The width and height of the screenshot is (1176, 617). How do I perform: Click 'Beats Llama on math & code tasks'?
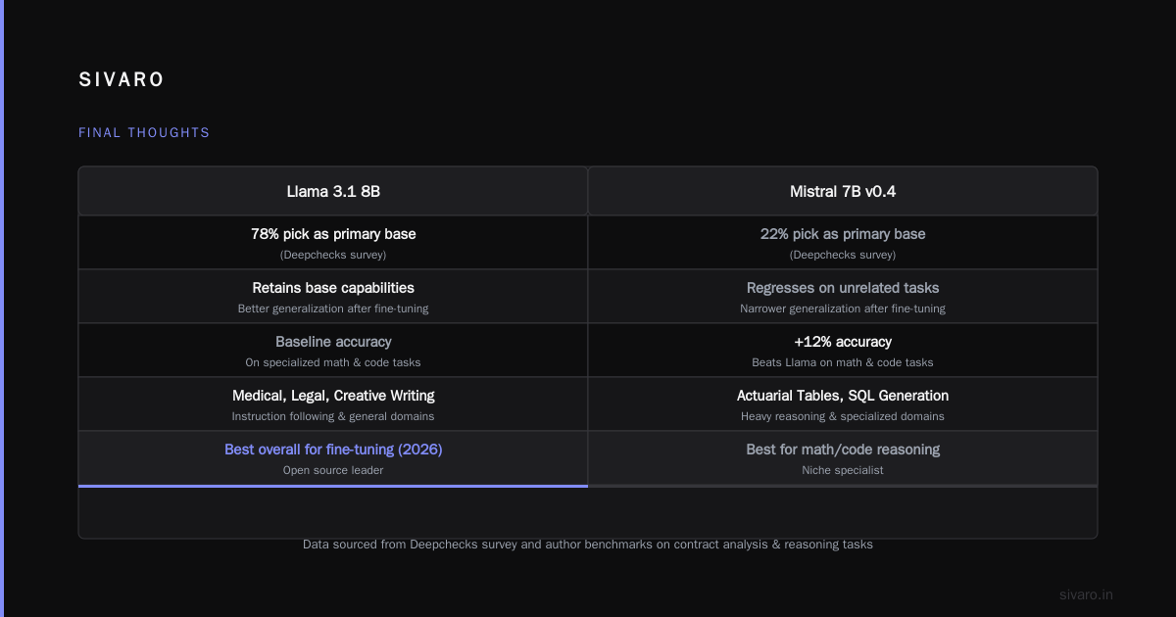click(843, 362)
